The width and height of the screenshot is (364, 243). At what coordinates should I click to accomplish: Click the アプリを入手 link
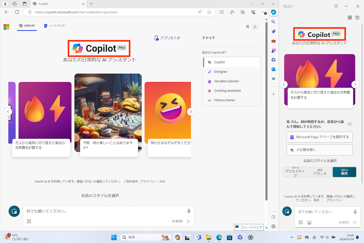[167, 38]
